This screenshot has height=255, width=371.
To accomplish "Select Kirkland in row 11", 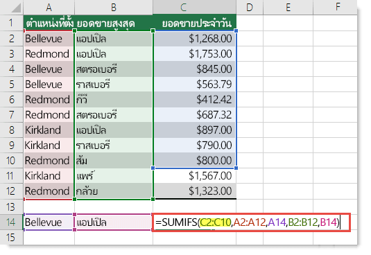I will pos(49,176).
